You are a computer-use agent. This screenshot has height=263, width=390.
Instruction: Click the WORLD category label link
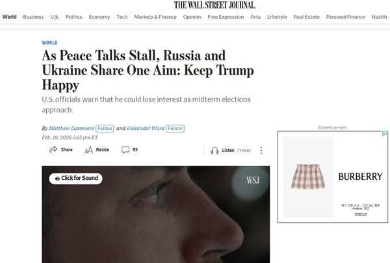[x=49, y=43]
